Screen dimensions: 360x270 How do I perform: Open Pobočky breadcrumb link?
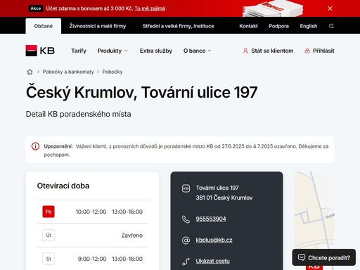(112, 72)
